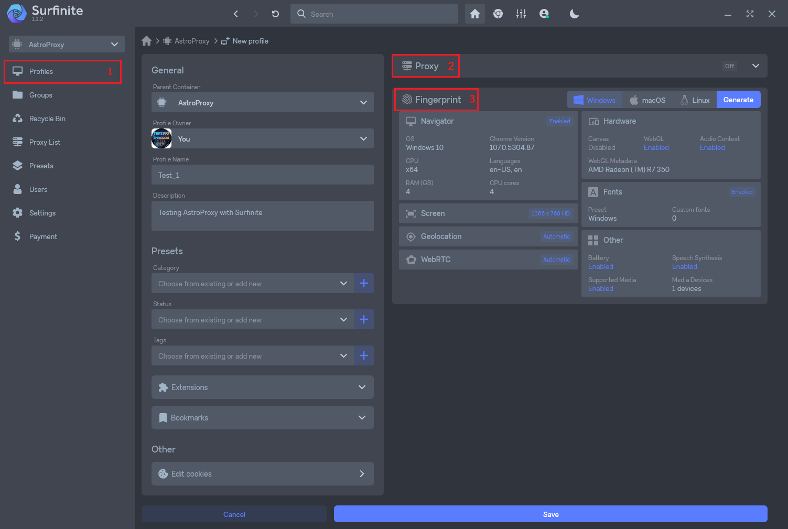Click the Hardware section icon
The width and height of the screenshot is (788, 529).
pos(593,121)
